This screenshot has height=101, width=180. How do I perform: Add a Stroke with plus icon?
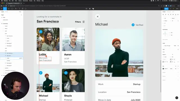click(x=178, y=72)
